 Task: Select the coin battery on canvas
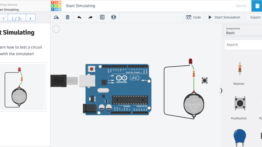194,105
